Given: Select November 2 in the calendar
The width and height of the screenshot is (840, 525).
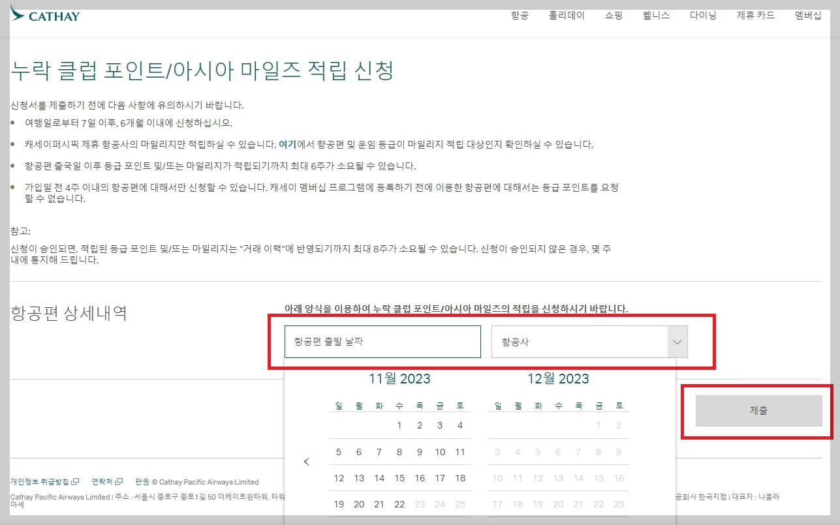Looking at the screenshot, I should 420,425.
